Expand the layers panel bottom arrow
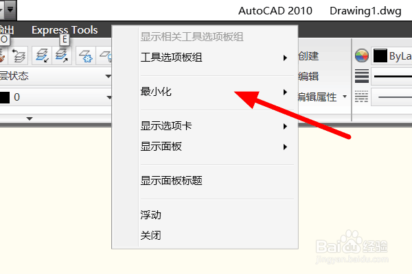 tap(30, 119)
